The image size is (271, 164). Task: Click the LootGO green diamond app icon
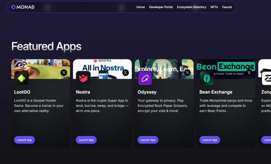tap(21, 78)
